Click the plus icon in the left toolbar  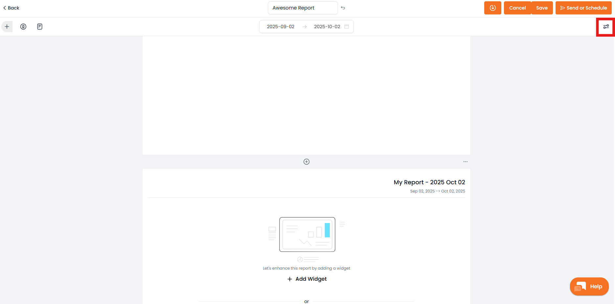click(x=7, y=27)
